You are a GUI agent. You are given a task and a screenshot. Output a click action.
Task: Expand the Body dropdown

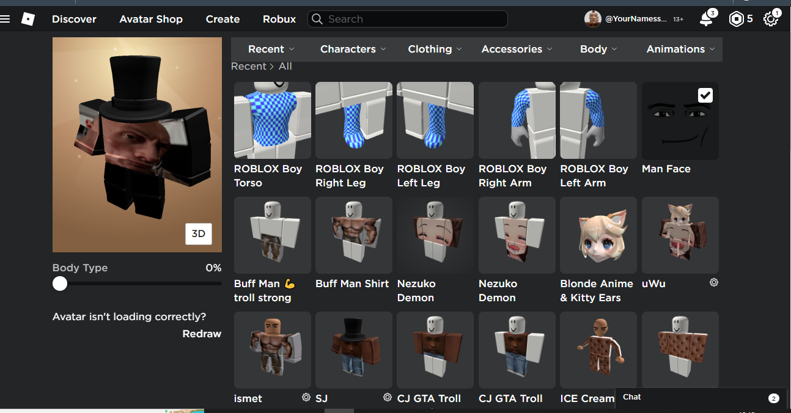[x=598, y=49]
